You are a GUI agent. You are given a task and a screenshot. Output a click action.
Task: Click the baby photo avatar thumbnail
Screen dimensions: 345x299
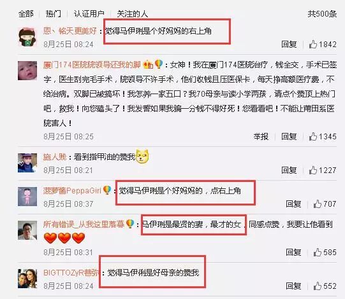27,71
